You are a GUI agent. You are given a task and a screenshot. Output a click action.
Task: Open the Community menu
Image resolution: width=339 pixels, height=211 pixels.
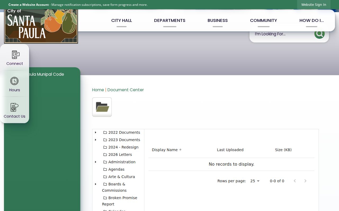click(264, 21)
